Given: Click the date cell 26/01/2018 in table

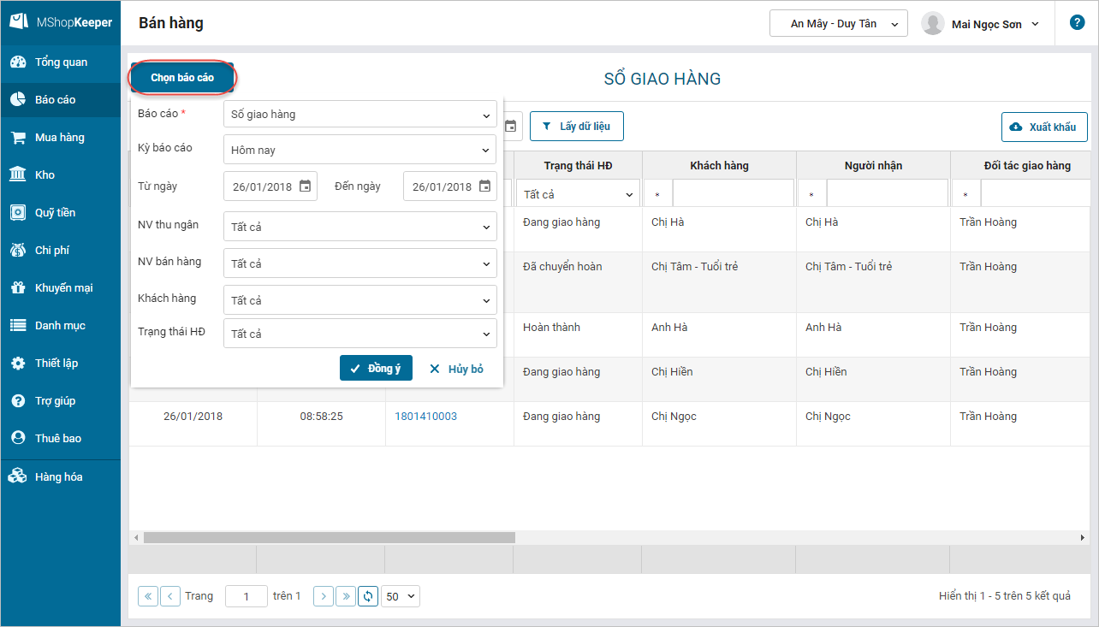Looking at the screenshot, I should [193, 424].
